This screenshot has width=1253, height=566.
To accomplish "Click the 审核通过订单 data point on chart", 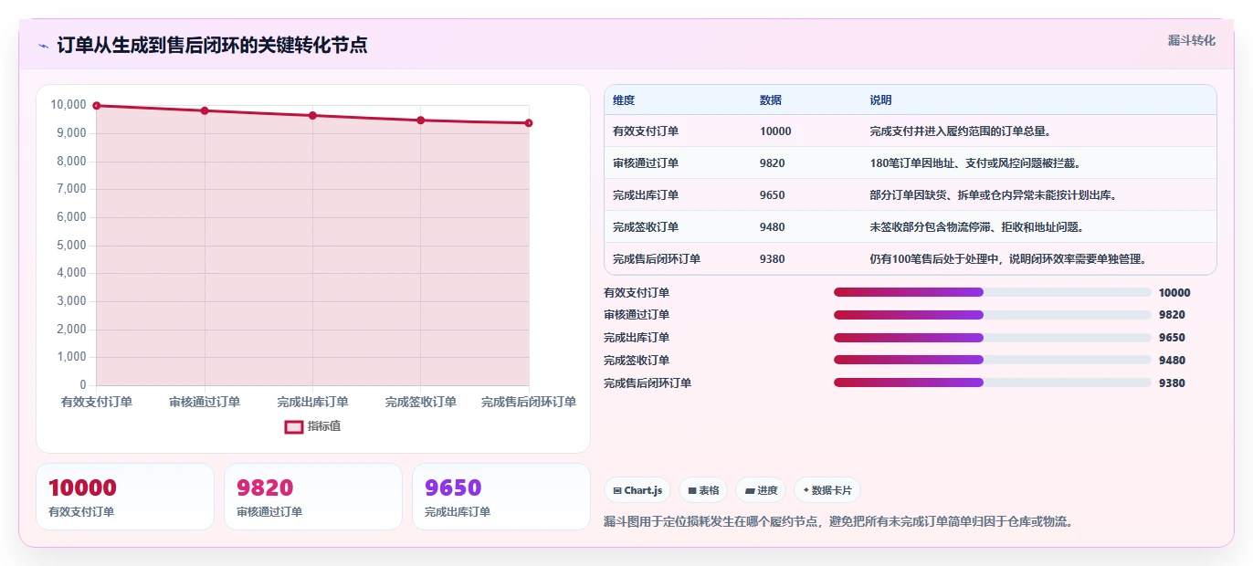I will coord(205,110).
